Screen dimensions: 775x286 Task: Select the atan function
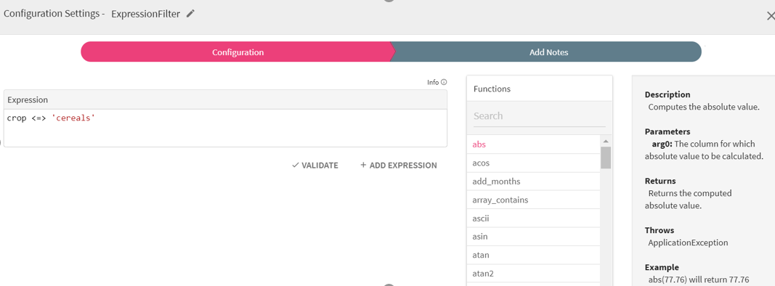pyautogui.click(x=534, y=256)
